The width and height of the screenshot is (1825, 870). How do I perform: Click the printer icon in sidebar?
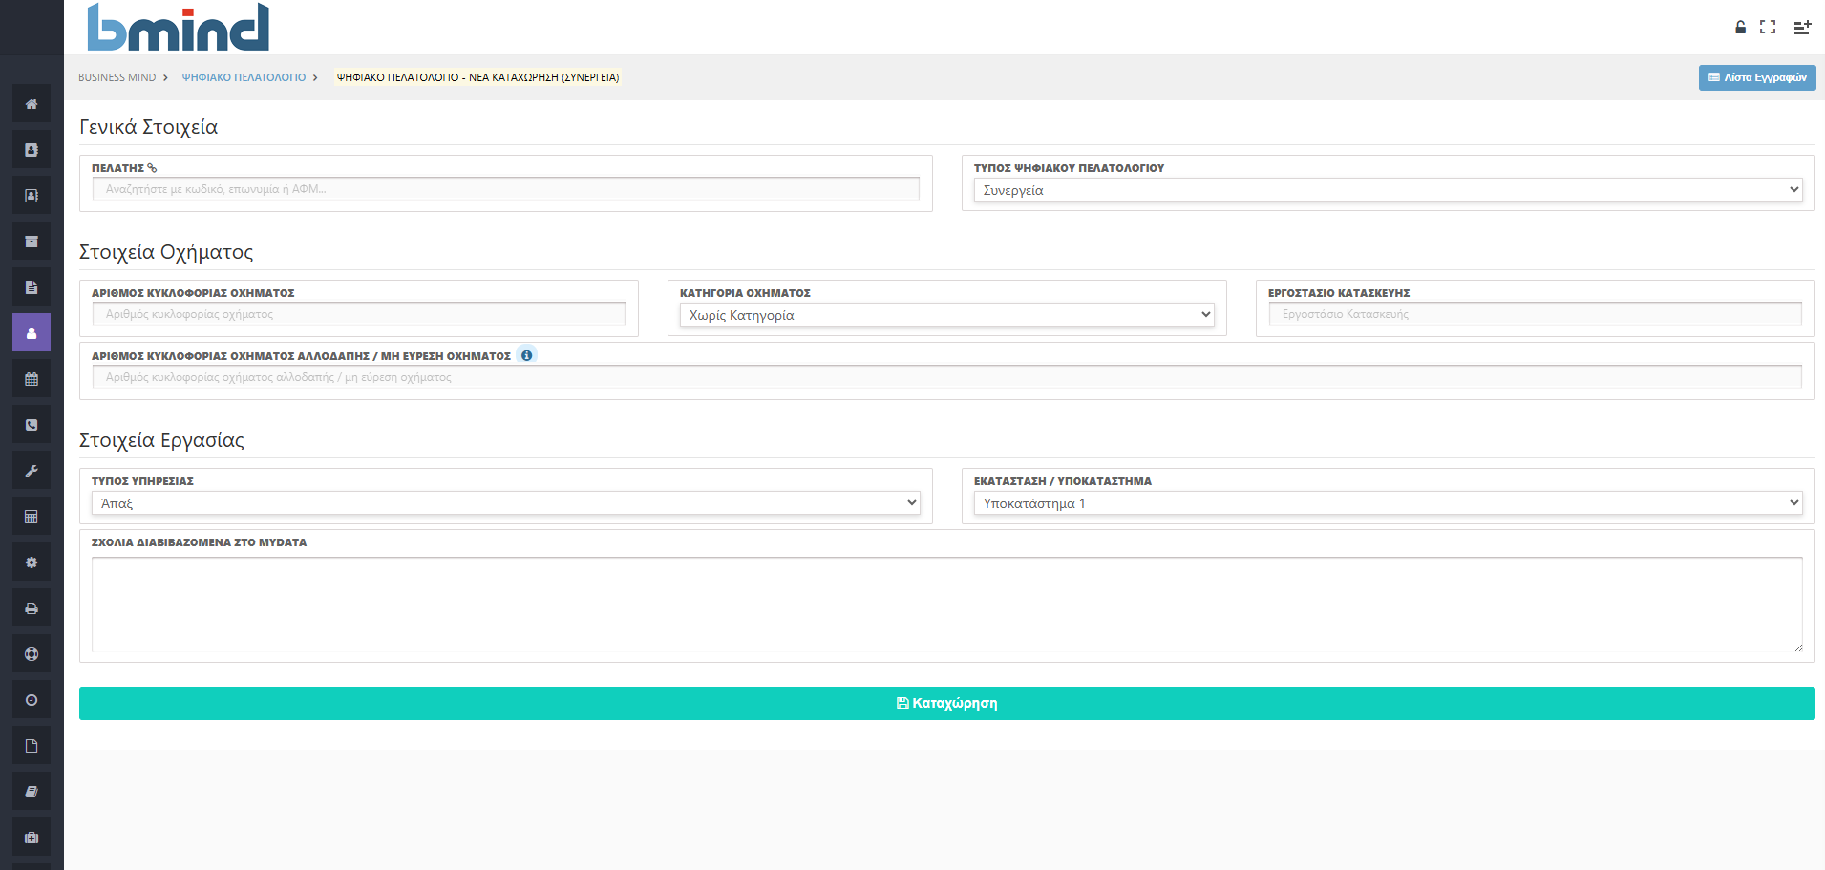(x=32, y=608)
